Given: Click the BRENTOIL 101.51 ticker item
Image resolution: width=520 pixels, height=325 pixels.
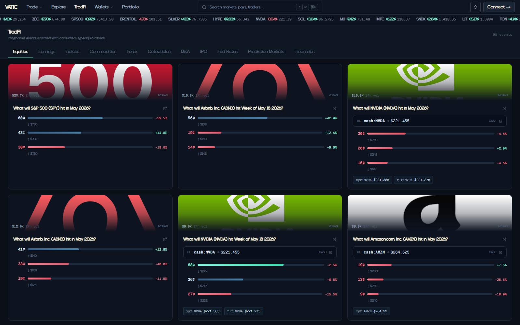Looking at the screenshot, I should coord(141,19).
